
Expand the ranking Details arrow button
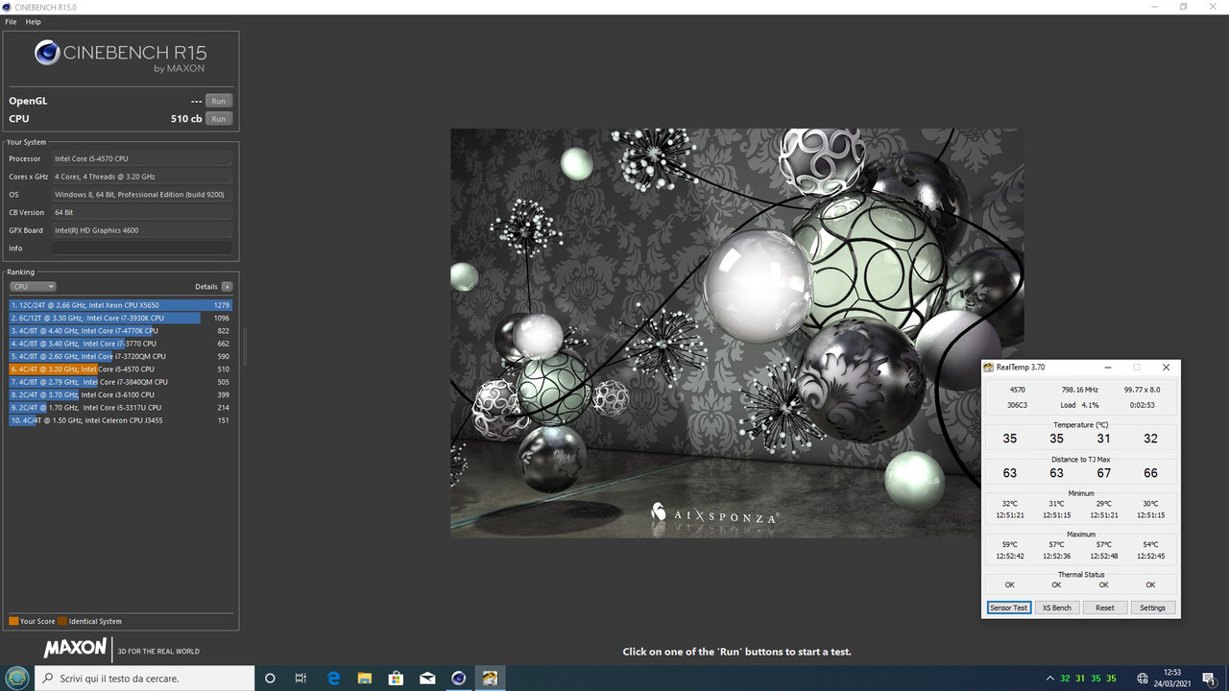click(227, 287)
